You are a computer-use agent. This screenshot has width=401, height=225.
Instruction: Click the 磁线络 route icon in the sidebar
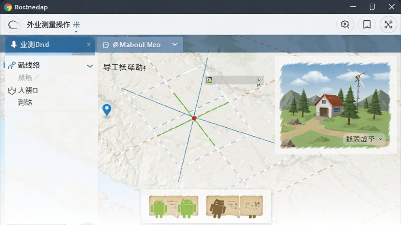tap(11, 66)
